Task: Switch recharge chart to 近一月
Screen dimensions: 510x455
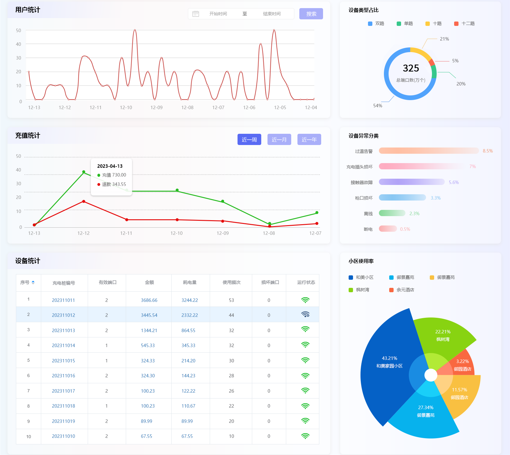Action: [x=279, y=139]
